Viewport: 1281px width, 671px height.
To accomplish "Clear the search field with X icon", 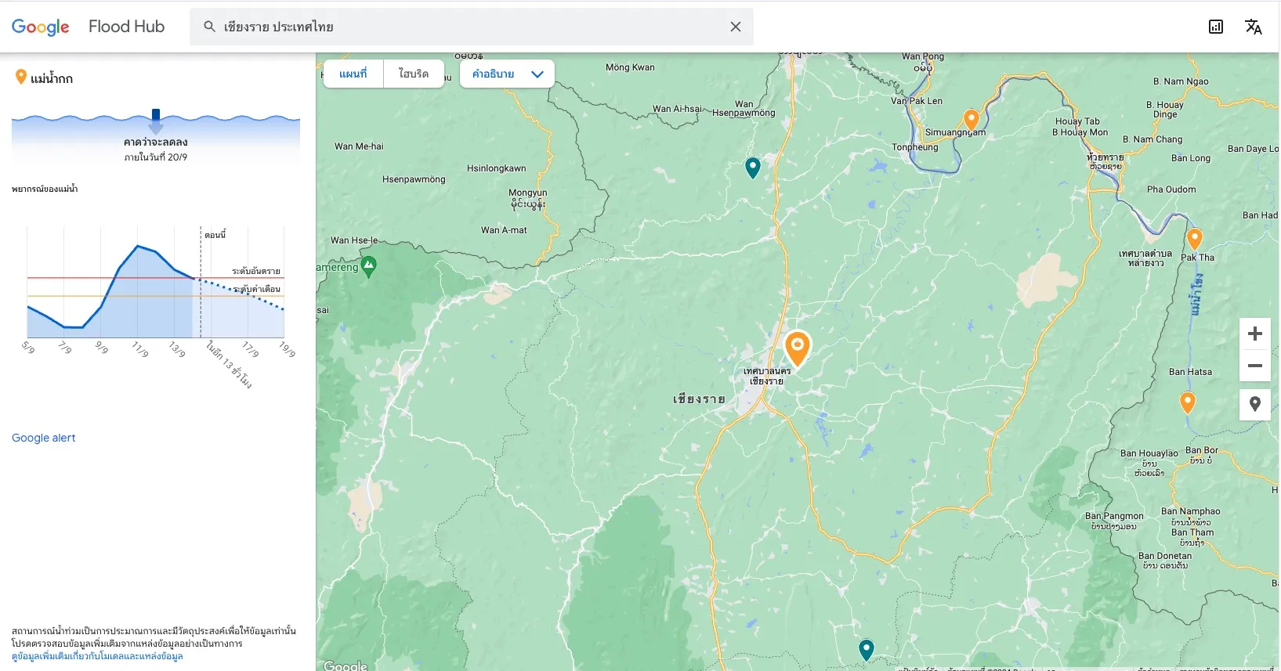I will click(x=735, y=27).
